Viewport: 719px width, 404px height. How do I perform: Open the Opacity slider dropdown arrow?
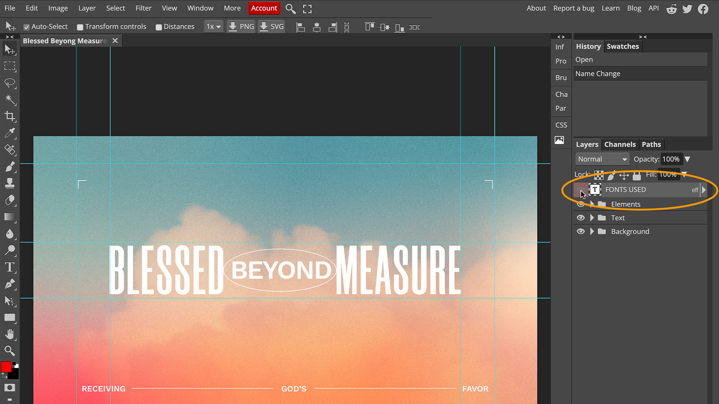tap(687, 159)
